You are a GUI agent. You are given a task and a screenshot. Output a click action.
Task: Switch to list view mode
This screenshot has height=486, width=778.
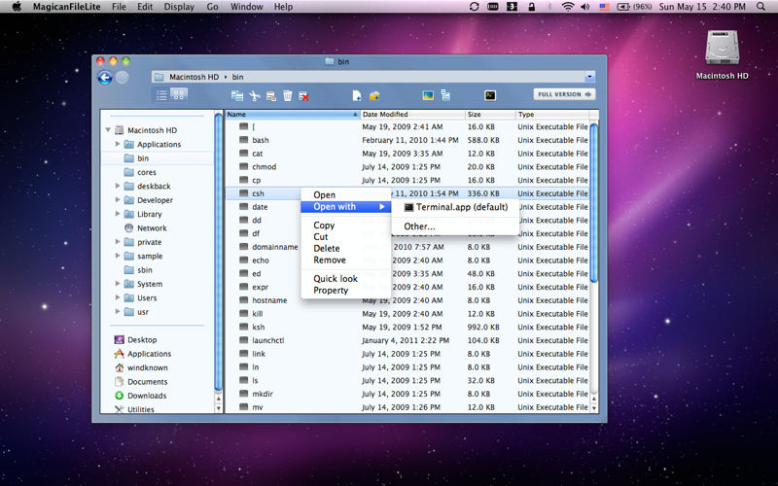(x=161, y=95)
